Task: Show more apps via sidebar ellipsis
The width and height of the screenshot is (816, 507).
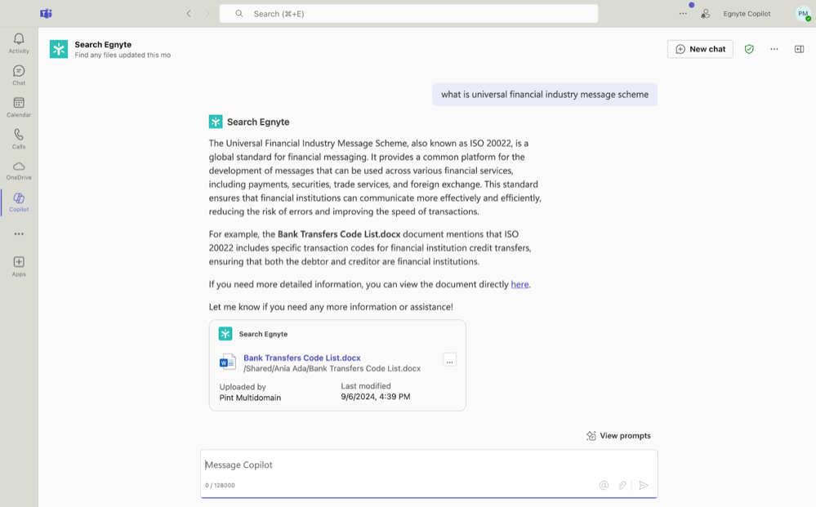Action: tap(19, 234)
